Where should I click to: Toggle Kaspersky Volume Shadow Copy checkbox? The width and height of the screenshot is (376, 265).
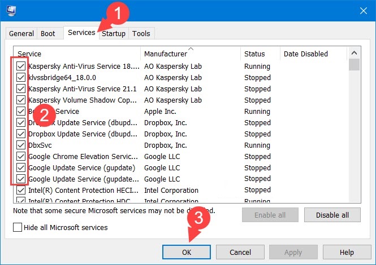click(21, 100)
